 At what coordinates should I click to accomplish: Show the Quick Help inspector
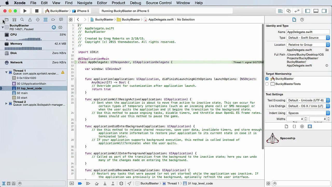302,19
